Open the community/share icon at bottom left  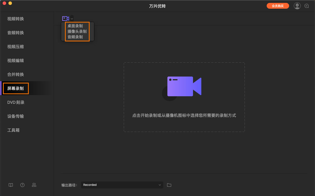point(34,185)
